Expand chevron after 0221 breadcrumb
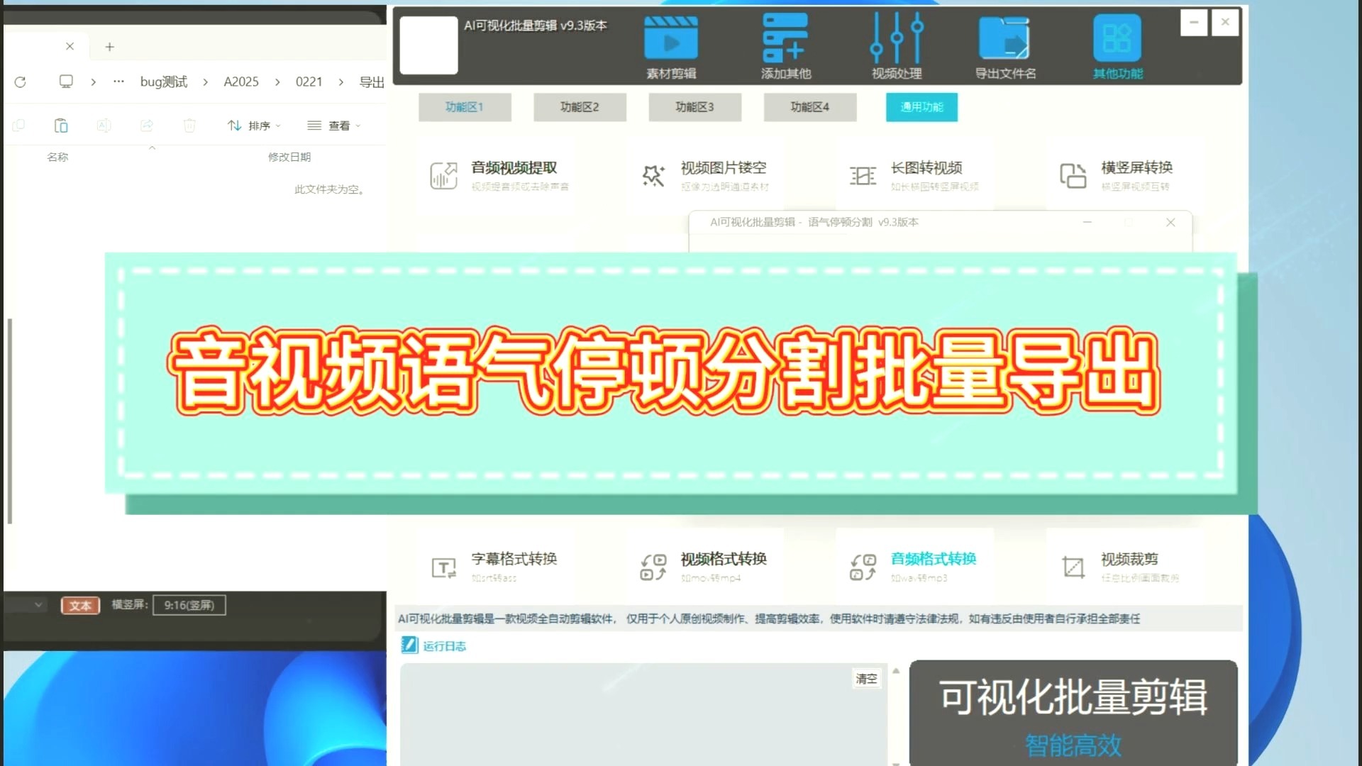The width and height of the screenshot is (1362, 766). (340, 82)
